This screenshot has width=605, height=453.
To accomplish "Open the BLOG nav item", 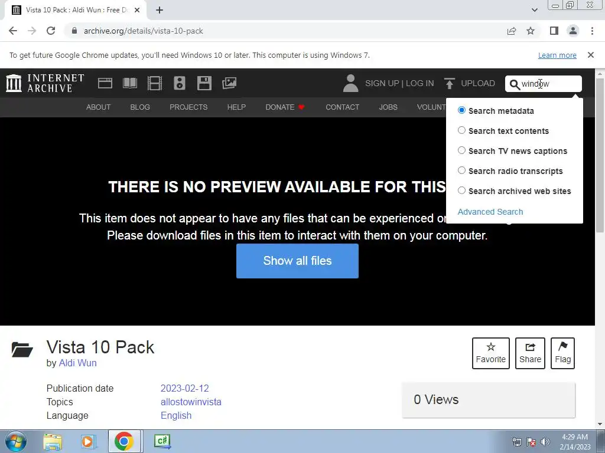I will point(140,107).
